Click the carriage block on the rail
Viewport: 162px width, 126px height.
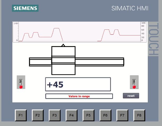click(63, 61)
